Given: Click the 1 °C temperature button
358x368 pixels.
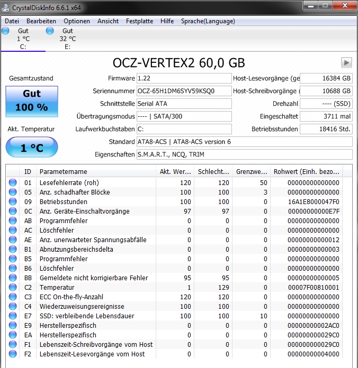Looking at the screenshot, I should [32, 148].
